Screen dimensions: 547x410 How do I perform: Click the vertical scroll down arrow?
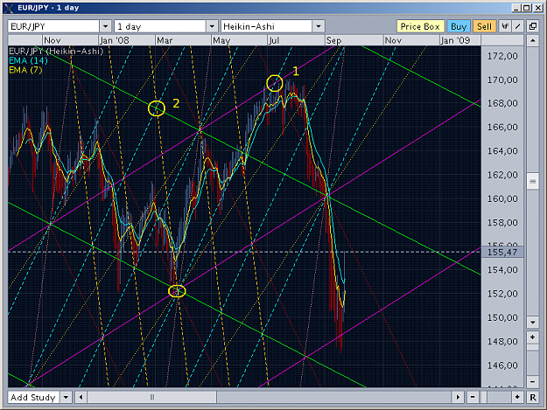533,323
